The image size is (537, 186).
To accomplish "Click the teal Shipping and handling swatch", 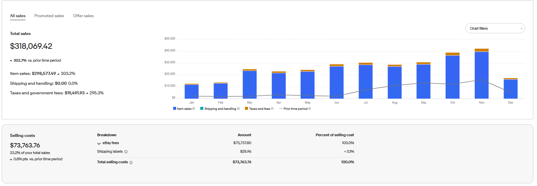I will 202,108.
